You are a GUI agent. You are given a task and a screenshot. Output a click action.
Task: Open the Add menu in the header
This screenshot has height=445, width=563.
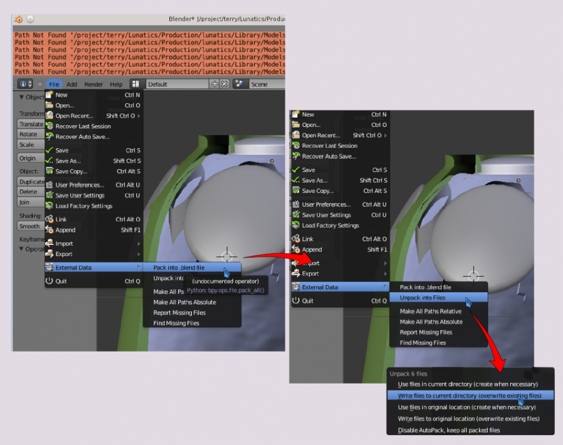pyautogui.click(x=72, y=84)
